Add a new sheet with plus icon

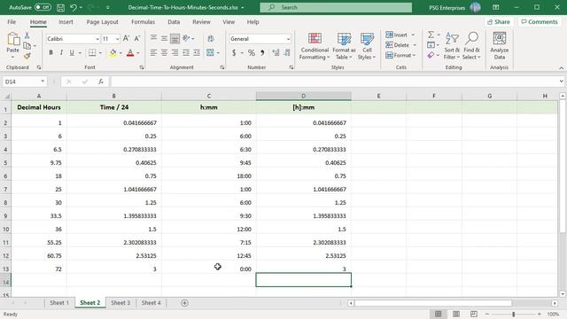pos(184,303)
